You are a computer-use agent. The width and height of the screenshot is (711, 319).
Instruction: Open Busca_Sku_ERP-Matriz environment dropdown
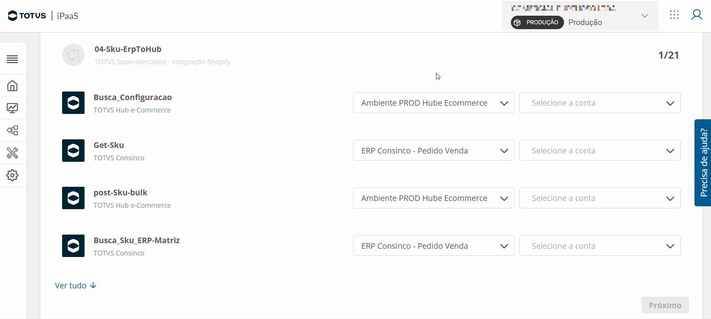point(433,246)
